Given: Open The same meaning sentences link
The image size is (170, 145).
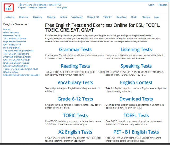Looking at the screenshot, I should 18,51.
